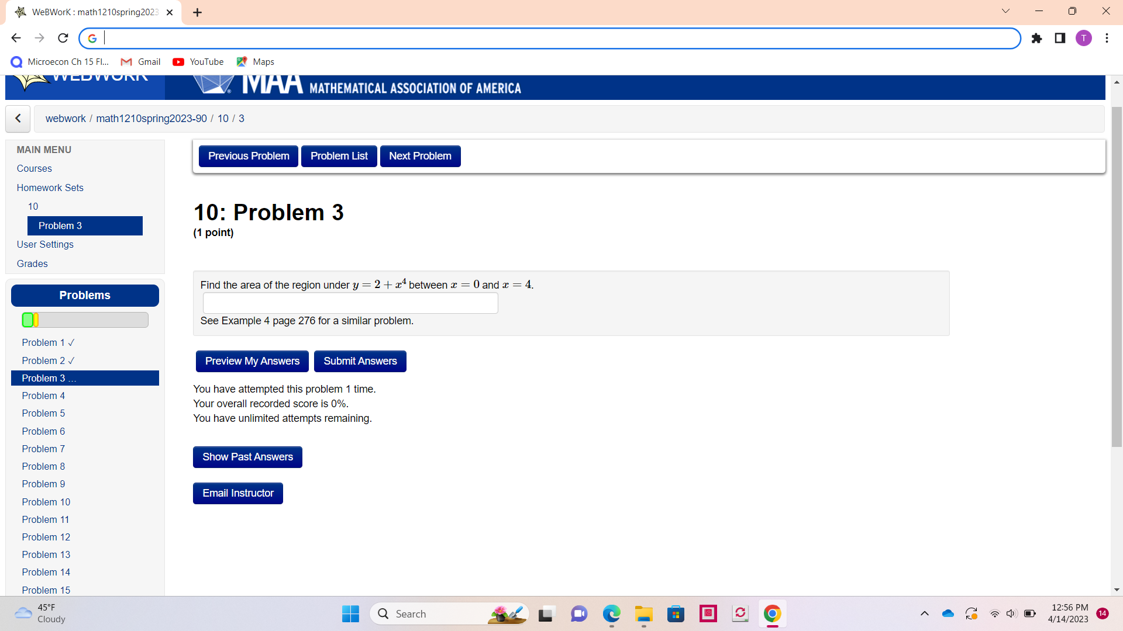
Task: Open User Settings from the Main Menu
Action: pos(45,244)
